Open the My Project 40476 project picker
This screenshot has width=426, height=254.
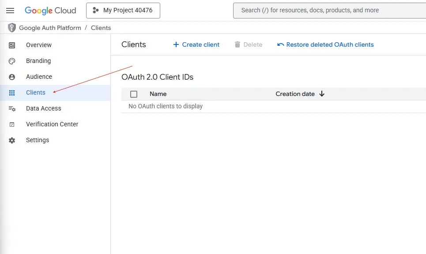123,11
